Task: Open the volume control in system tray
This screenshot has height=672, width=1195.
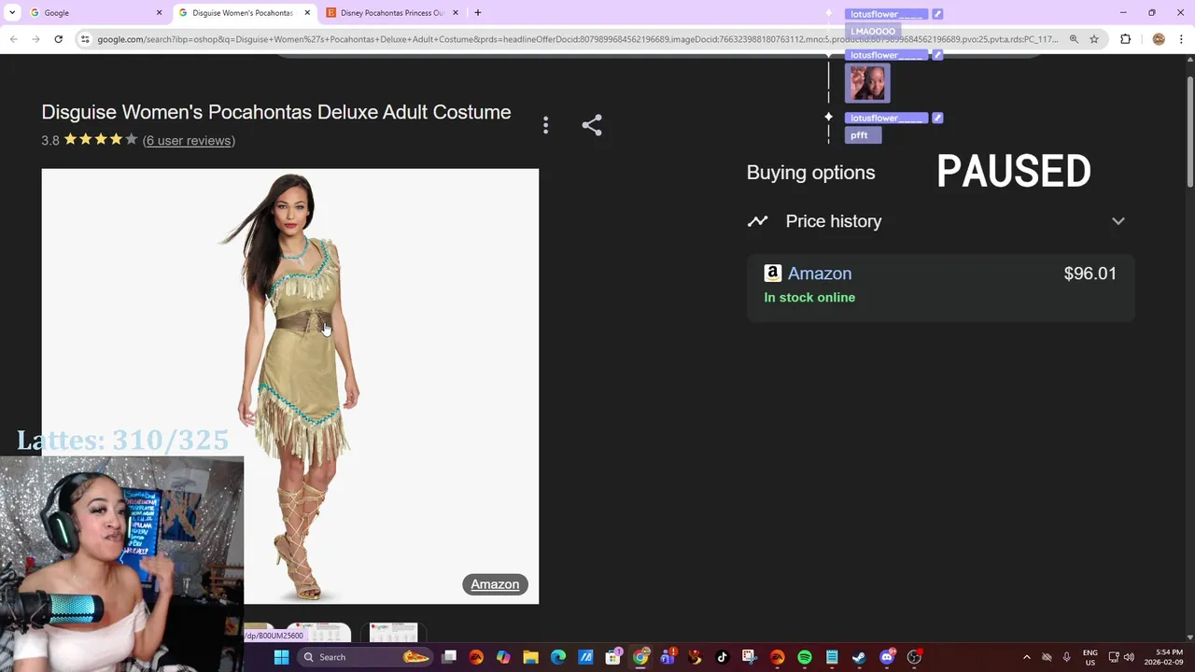Action: (1129, 657)
